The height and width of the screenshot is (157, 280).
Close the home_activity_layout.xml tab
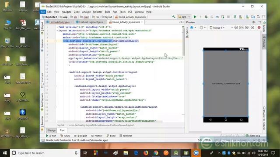coord(142,22)
